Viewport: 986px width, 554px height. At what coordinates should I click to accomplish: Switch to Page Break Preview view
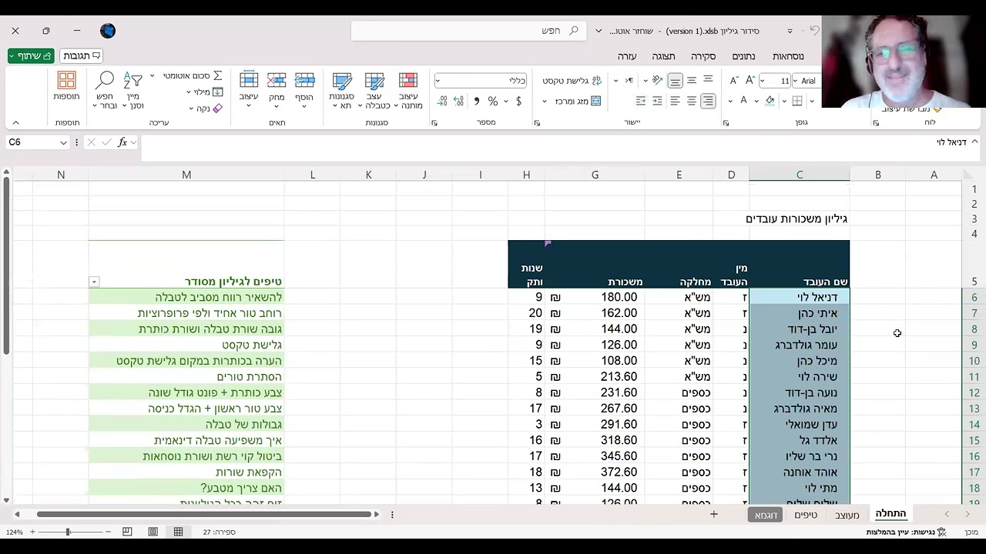point(127,532)
